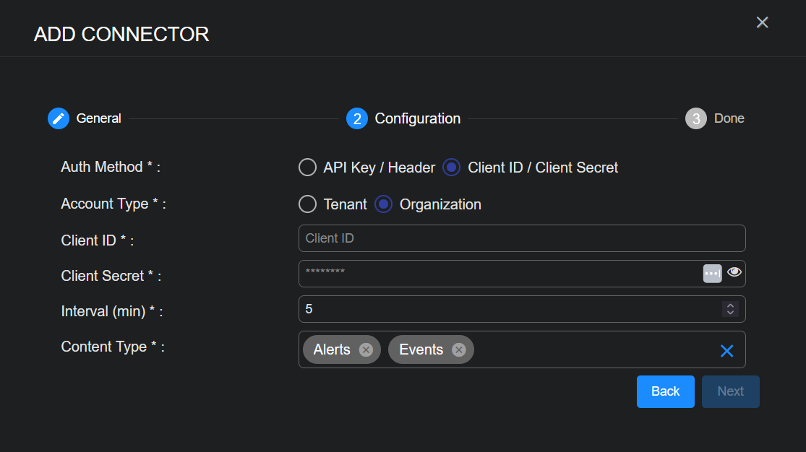Choose Organization account type
This screenshot has width=806, height=452.
(384, 204)
